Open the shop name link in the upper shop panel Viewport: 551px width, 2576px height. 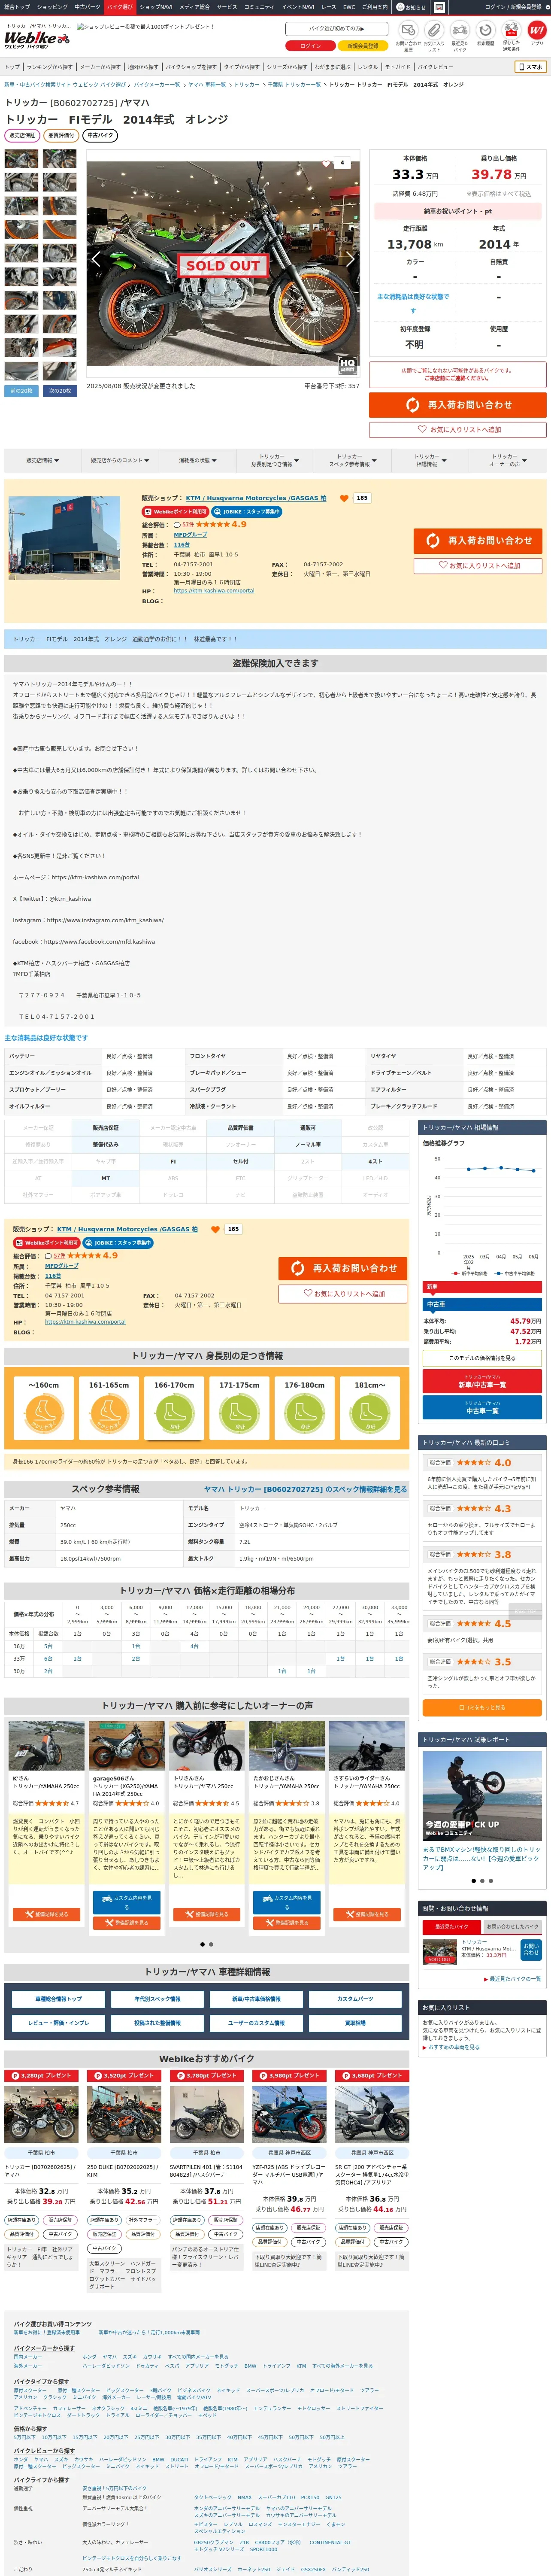click(256, 498)
